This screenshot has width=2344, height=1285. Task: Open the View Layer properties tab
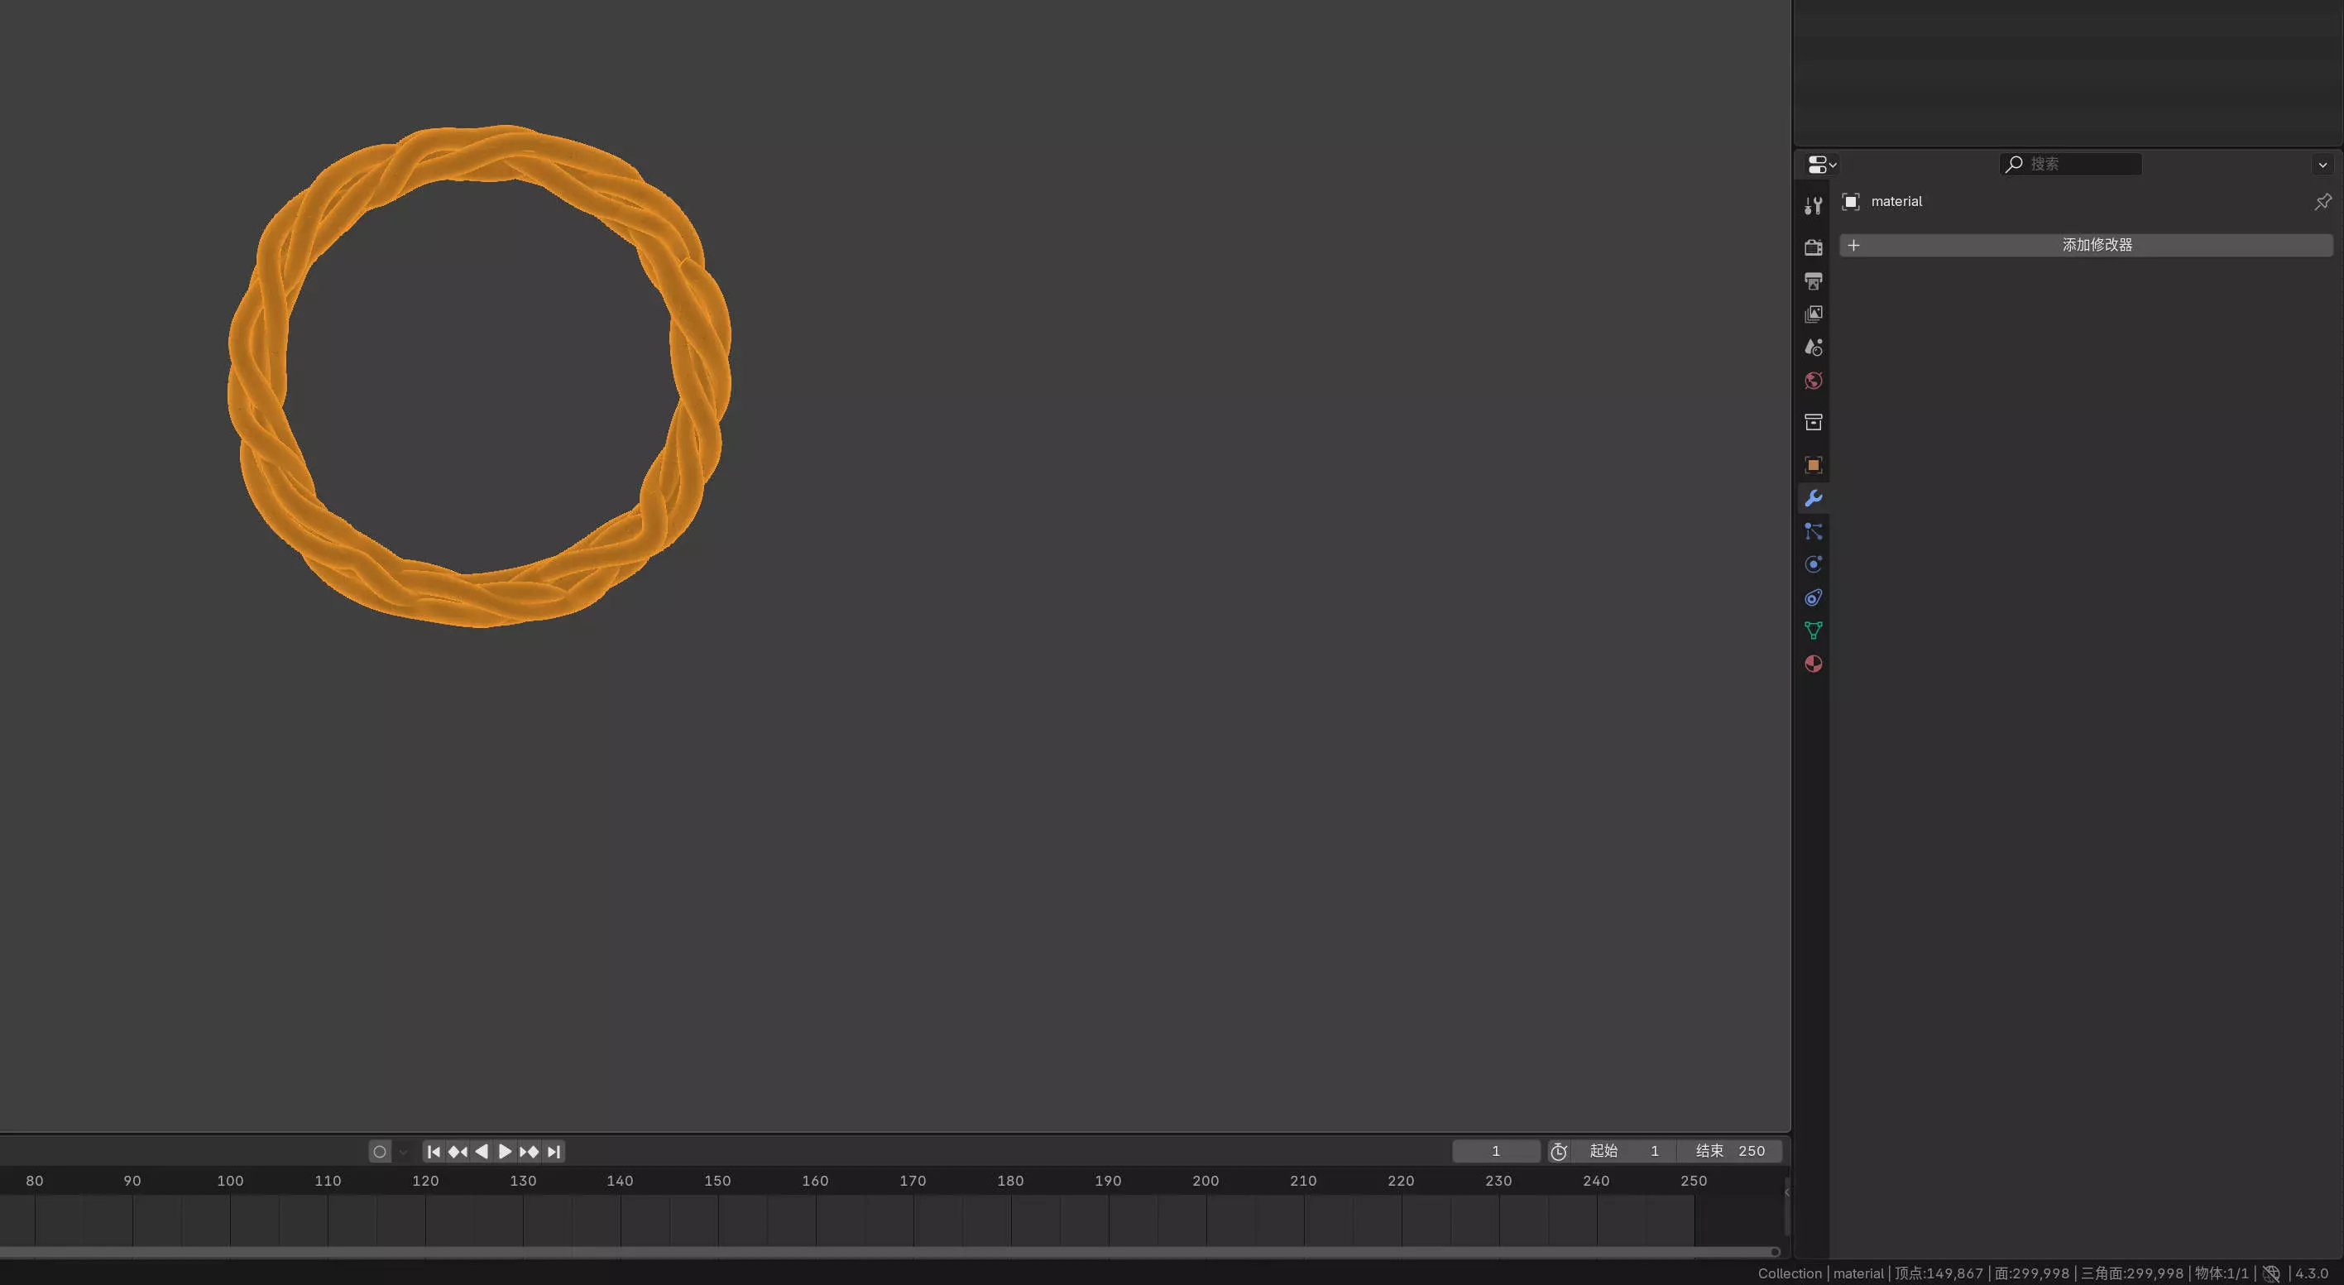(1813, 314)
